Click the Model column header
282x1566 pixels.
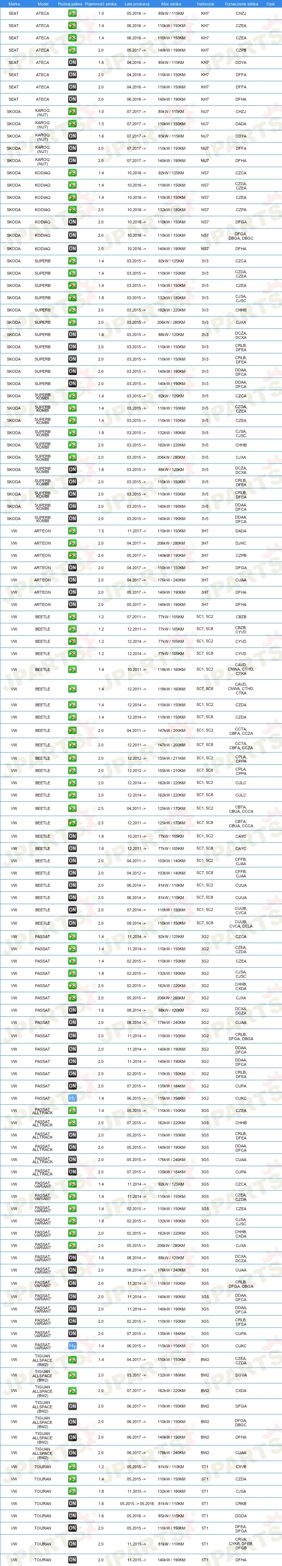tap(43, 4)
